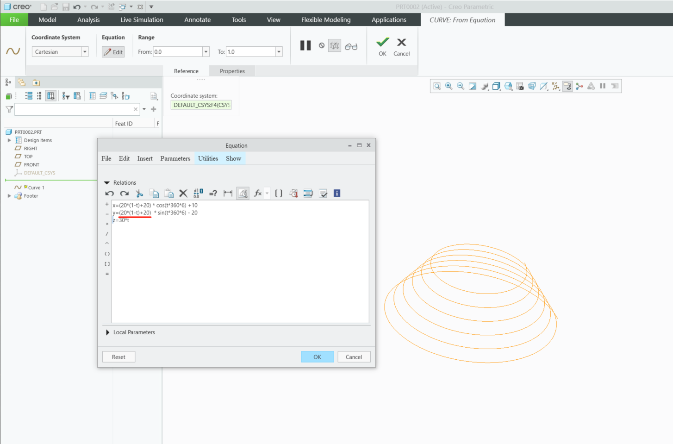Click Reset in the Equation dialog
Viewport: 673px width, 444px height.
tap(118, 357)
